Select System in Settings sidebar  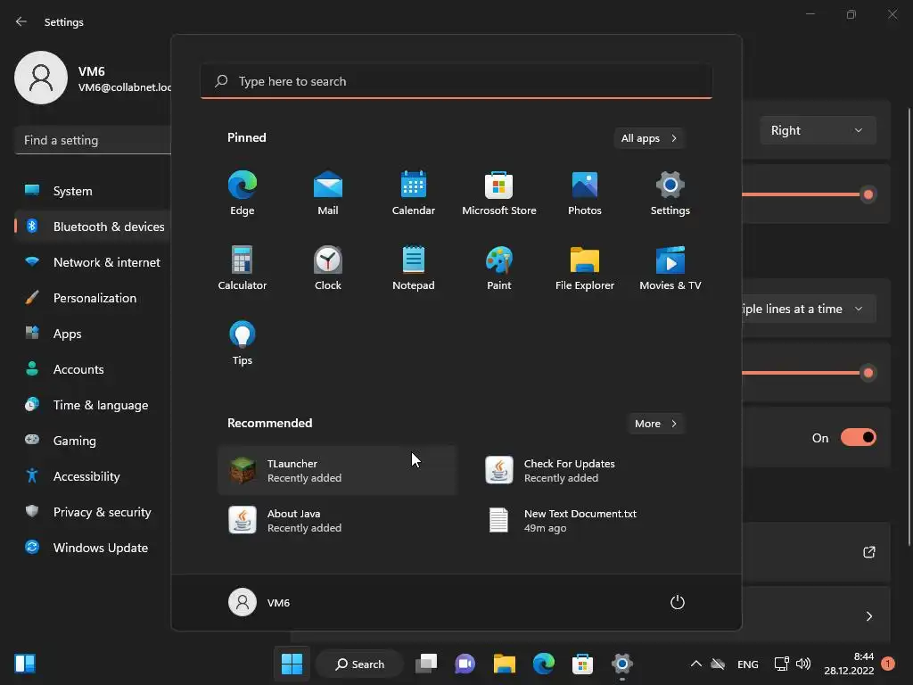coord(93,191)
